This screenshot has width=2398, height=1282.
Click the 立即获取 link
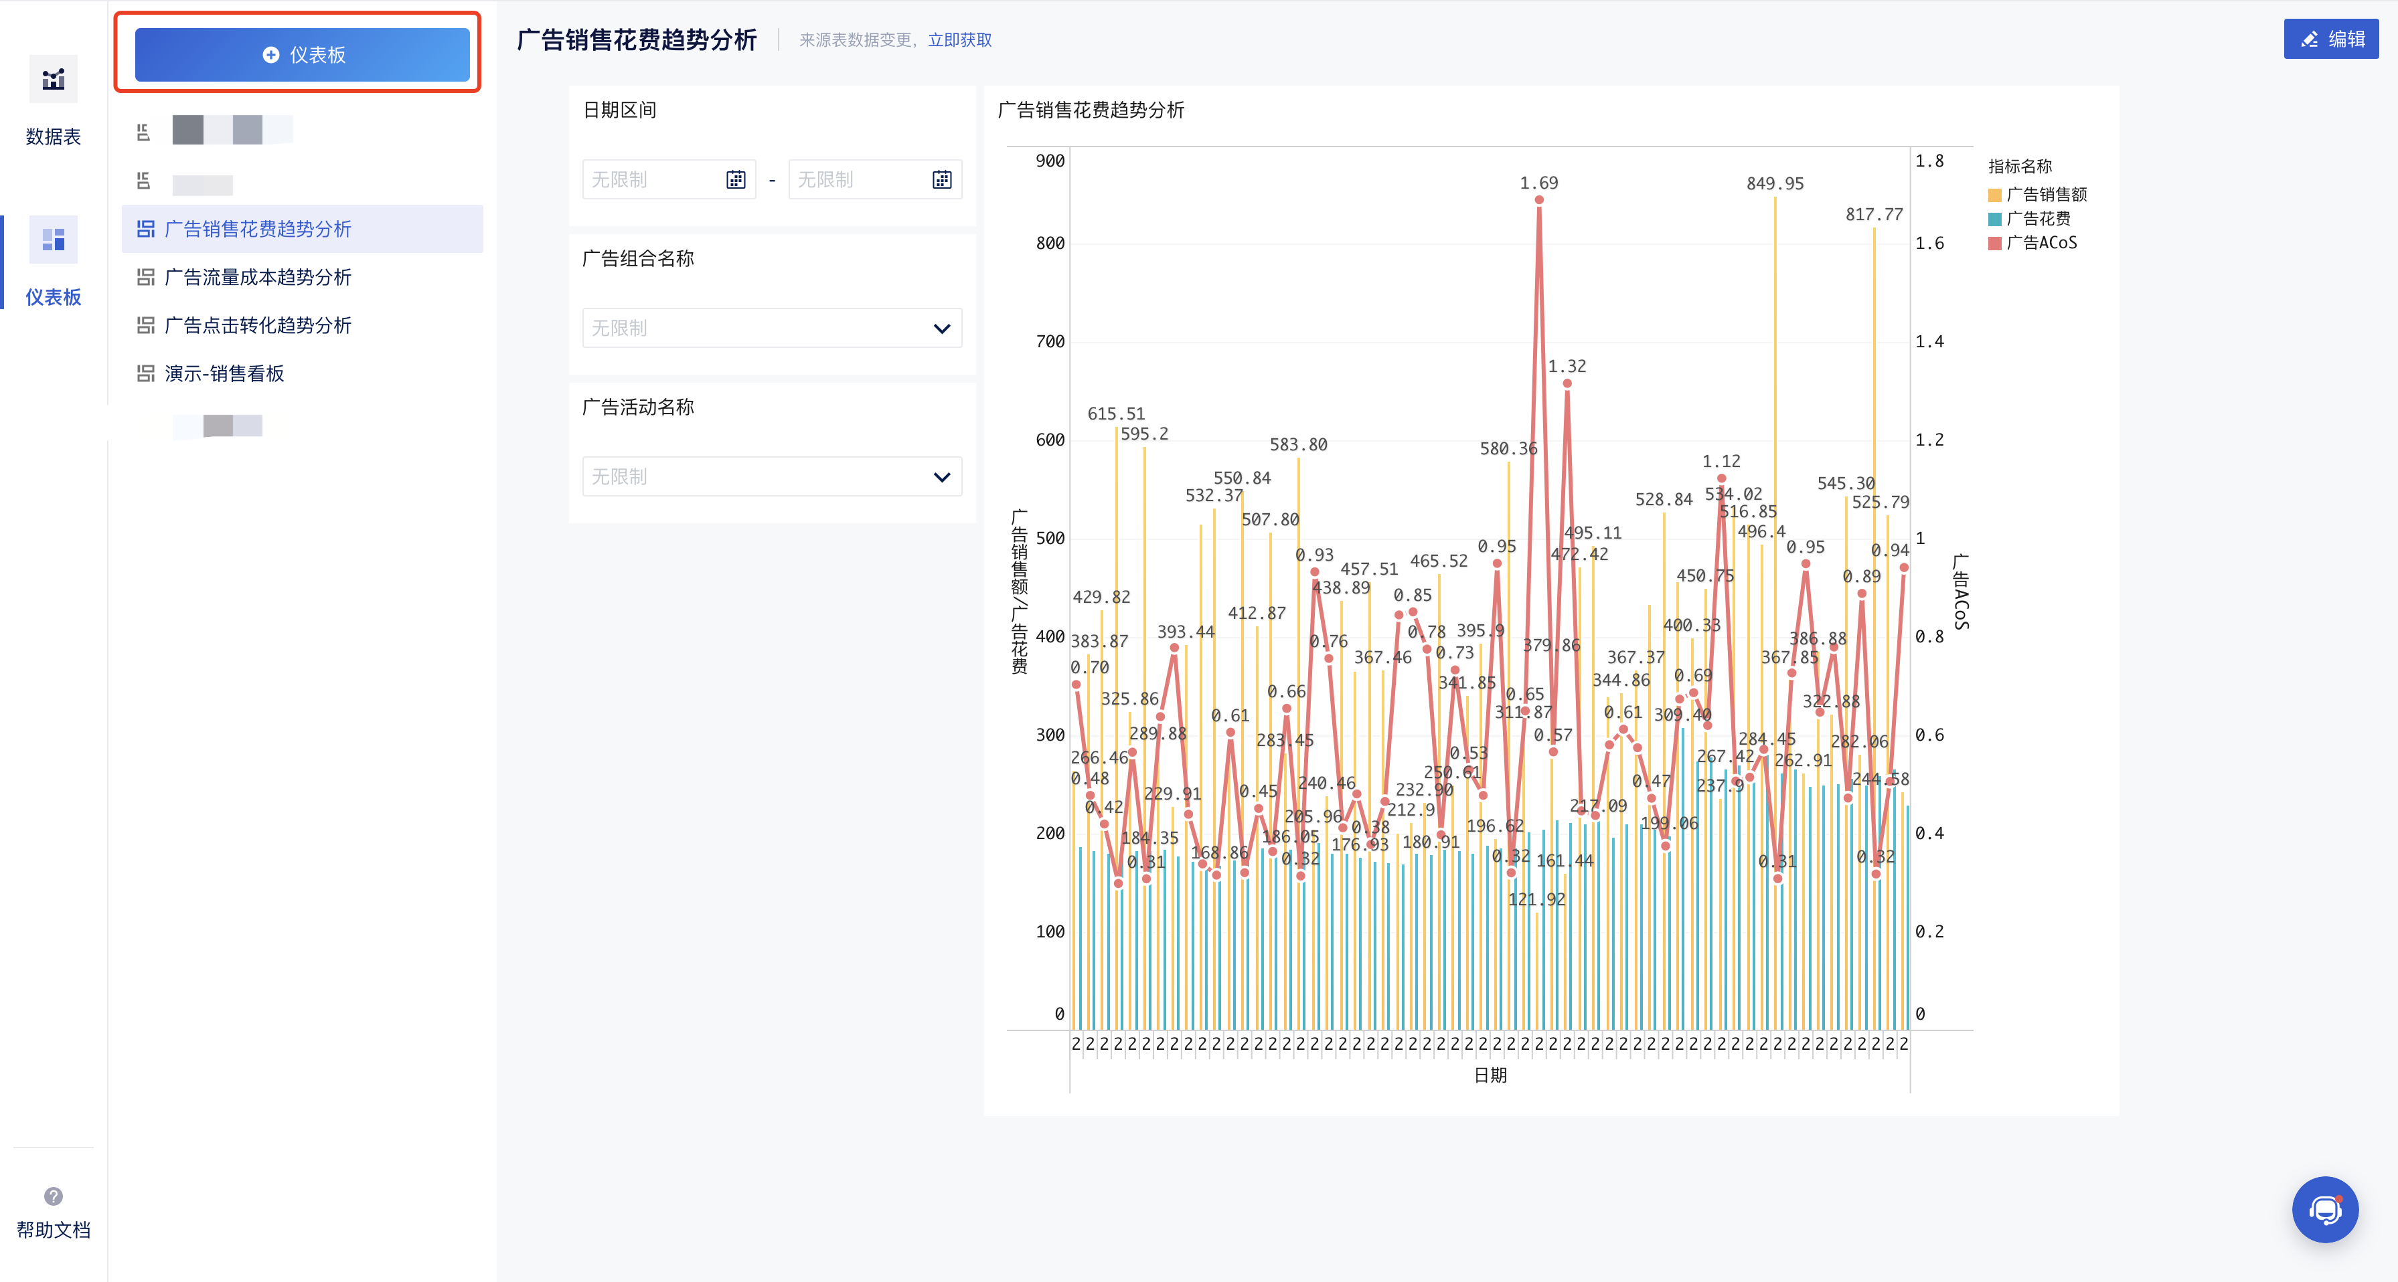[960, 40]
